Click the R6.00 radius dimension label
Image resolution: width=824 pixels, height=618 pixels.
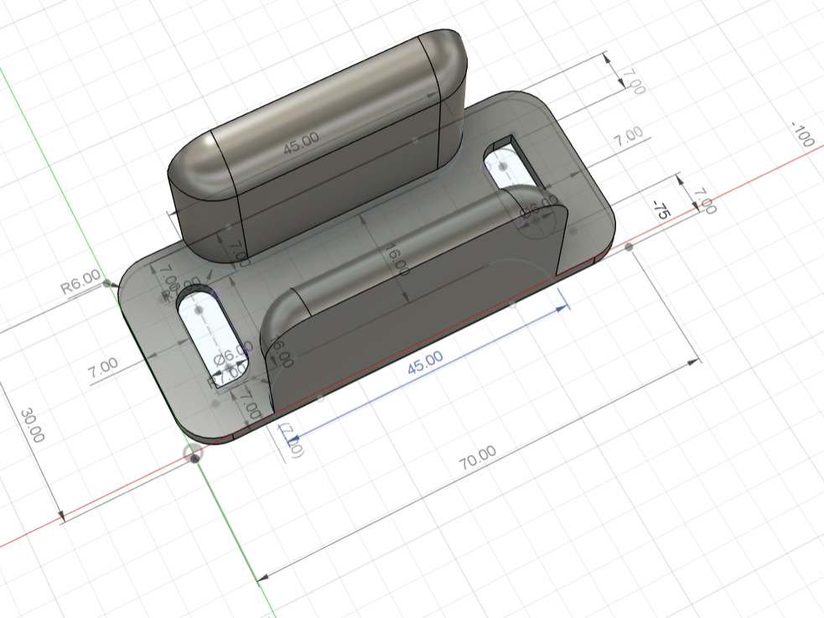(x=80, y=286)
